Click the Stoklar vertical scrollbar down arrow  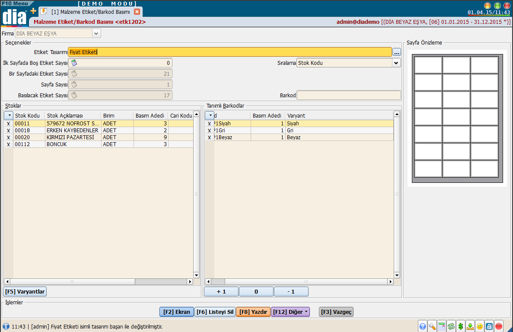pos(196,275)
